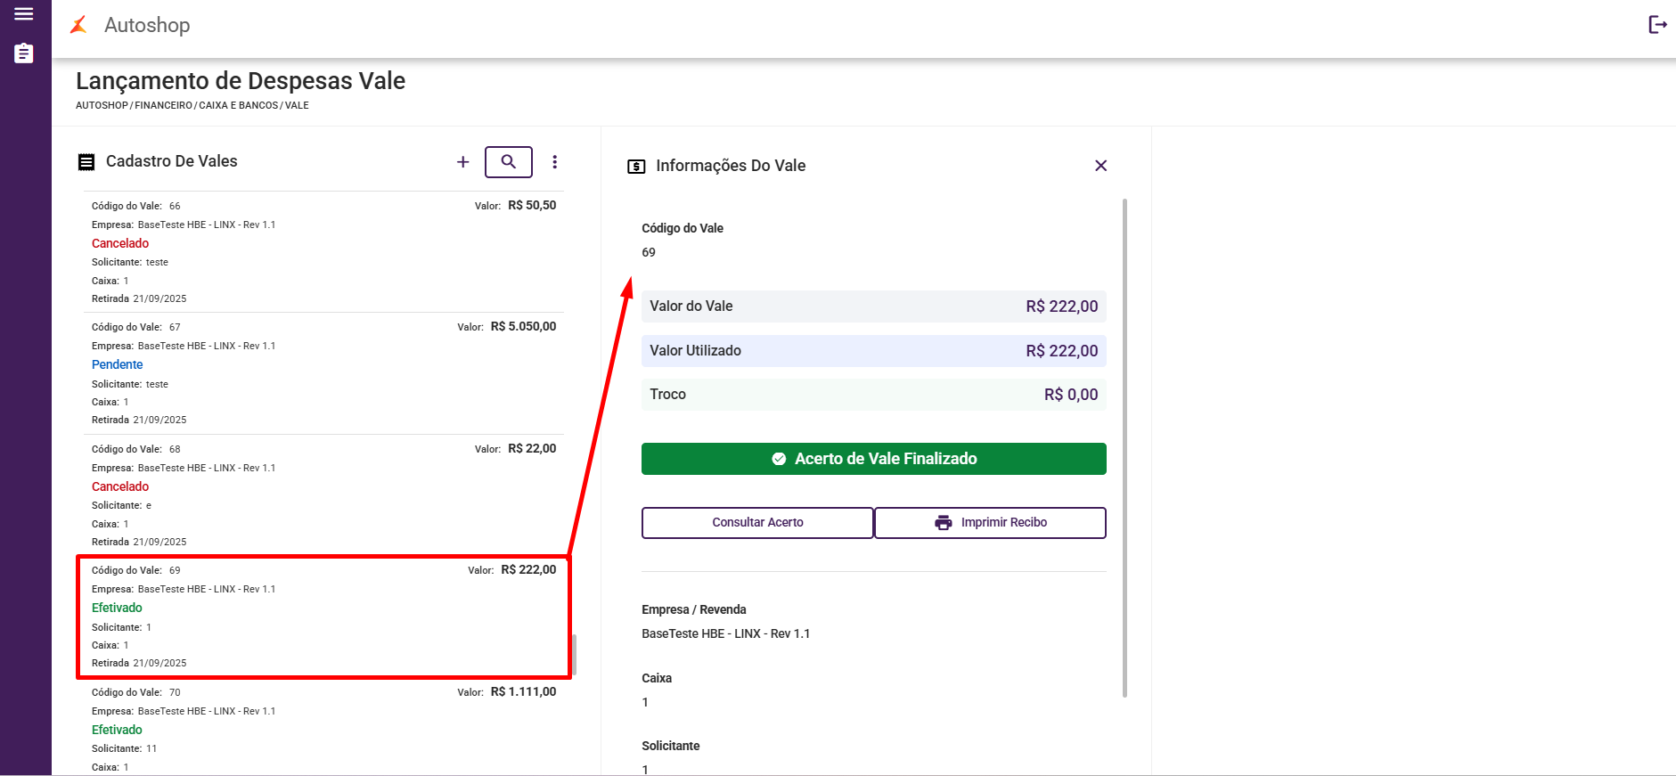Click the Informações Do Vale money icon
1676x776 pixels.
(x=636, y=167)
